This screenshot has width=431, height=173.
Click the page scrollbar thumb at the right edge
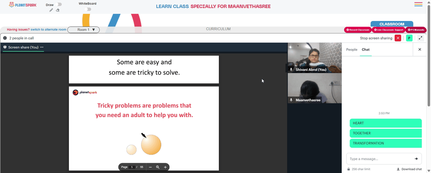coord(429,56)
